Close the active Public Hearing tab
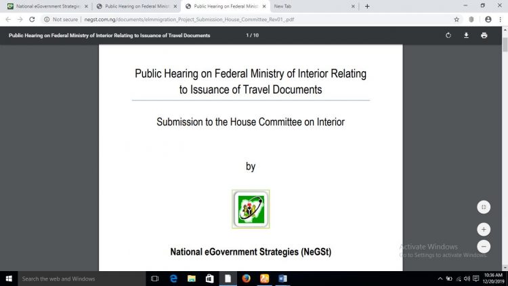The image size is (508, 286). click(x=264, y=6)
